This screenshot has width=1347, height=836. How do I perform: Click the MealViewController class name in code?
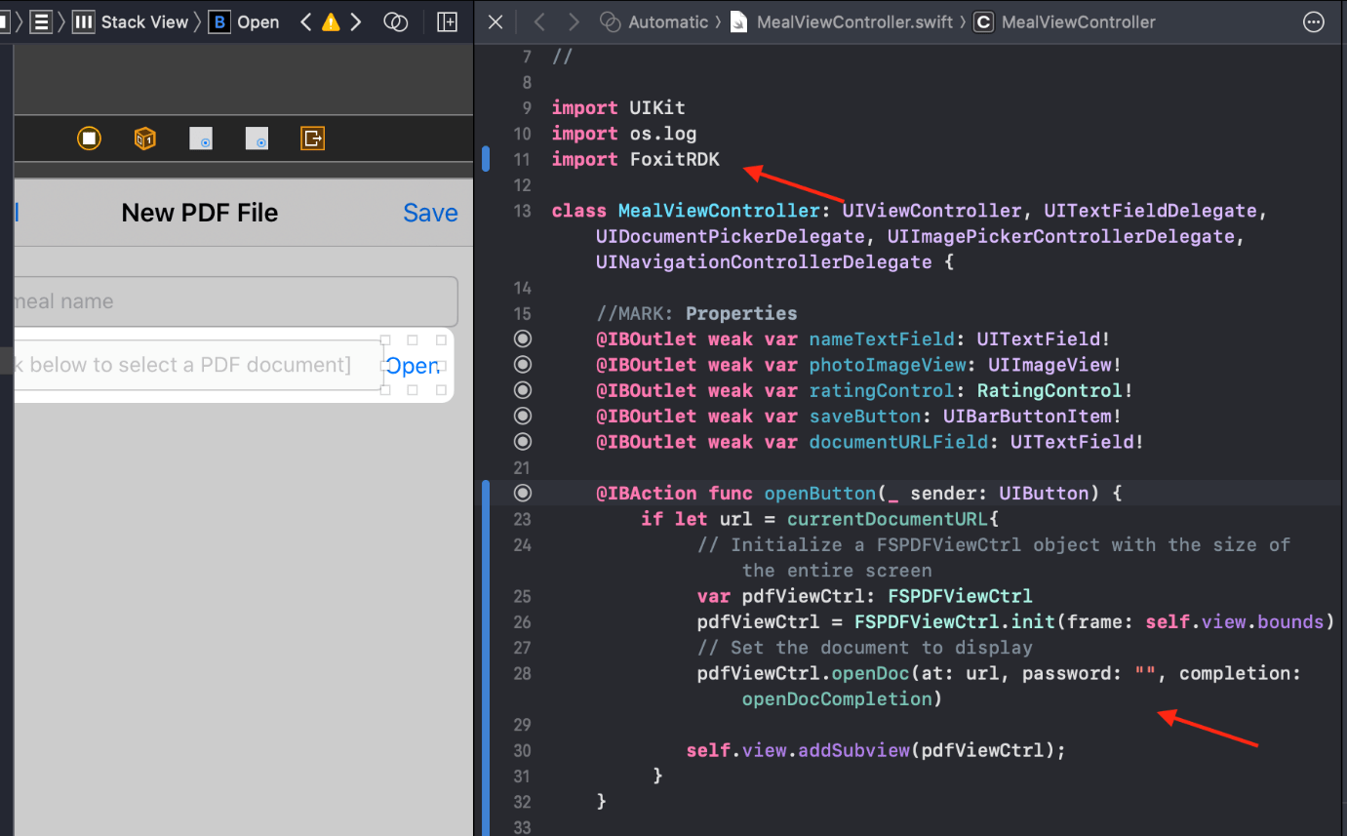719,211
